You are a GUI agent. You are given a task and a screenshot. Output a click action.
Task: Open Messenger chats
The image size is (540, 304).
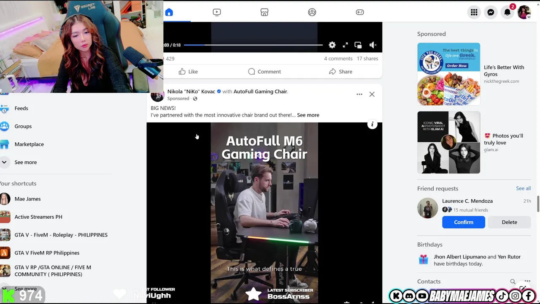click(x=491, y=12)
